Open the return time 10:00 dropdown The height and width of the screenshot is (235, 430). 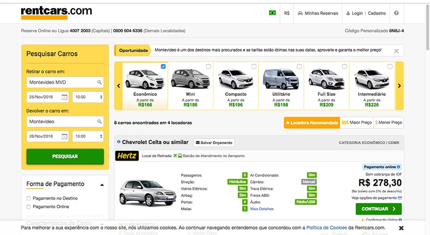pos(88,136)
